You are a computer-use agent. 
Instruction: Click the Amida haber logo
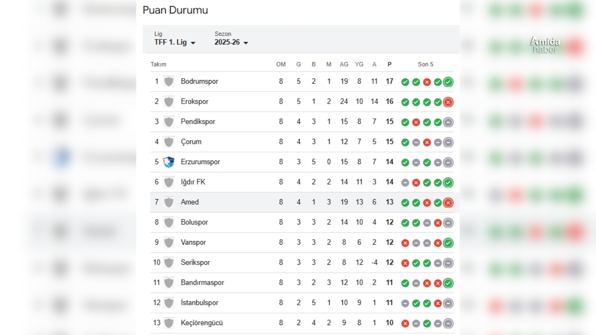click(x=545, y=45)
